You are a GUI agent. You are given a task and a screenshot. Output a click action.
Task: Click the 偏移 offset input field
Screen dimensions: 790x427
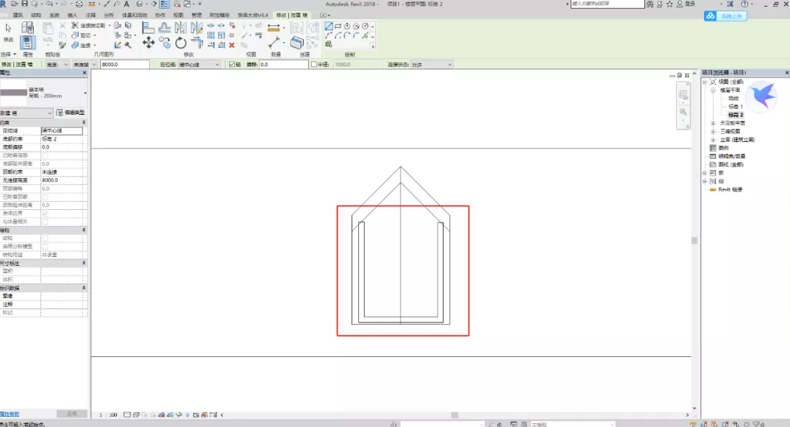283,65
